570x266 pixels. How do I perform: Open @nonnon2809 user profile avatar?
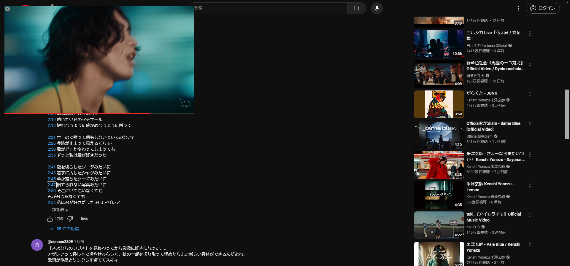point(37,245)
